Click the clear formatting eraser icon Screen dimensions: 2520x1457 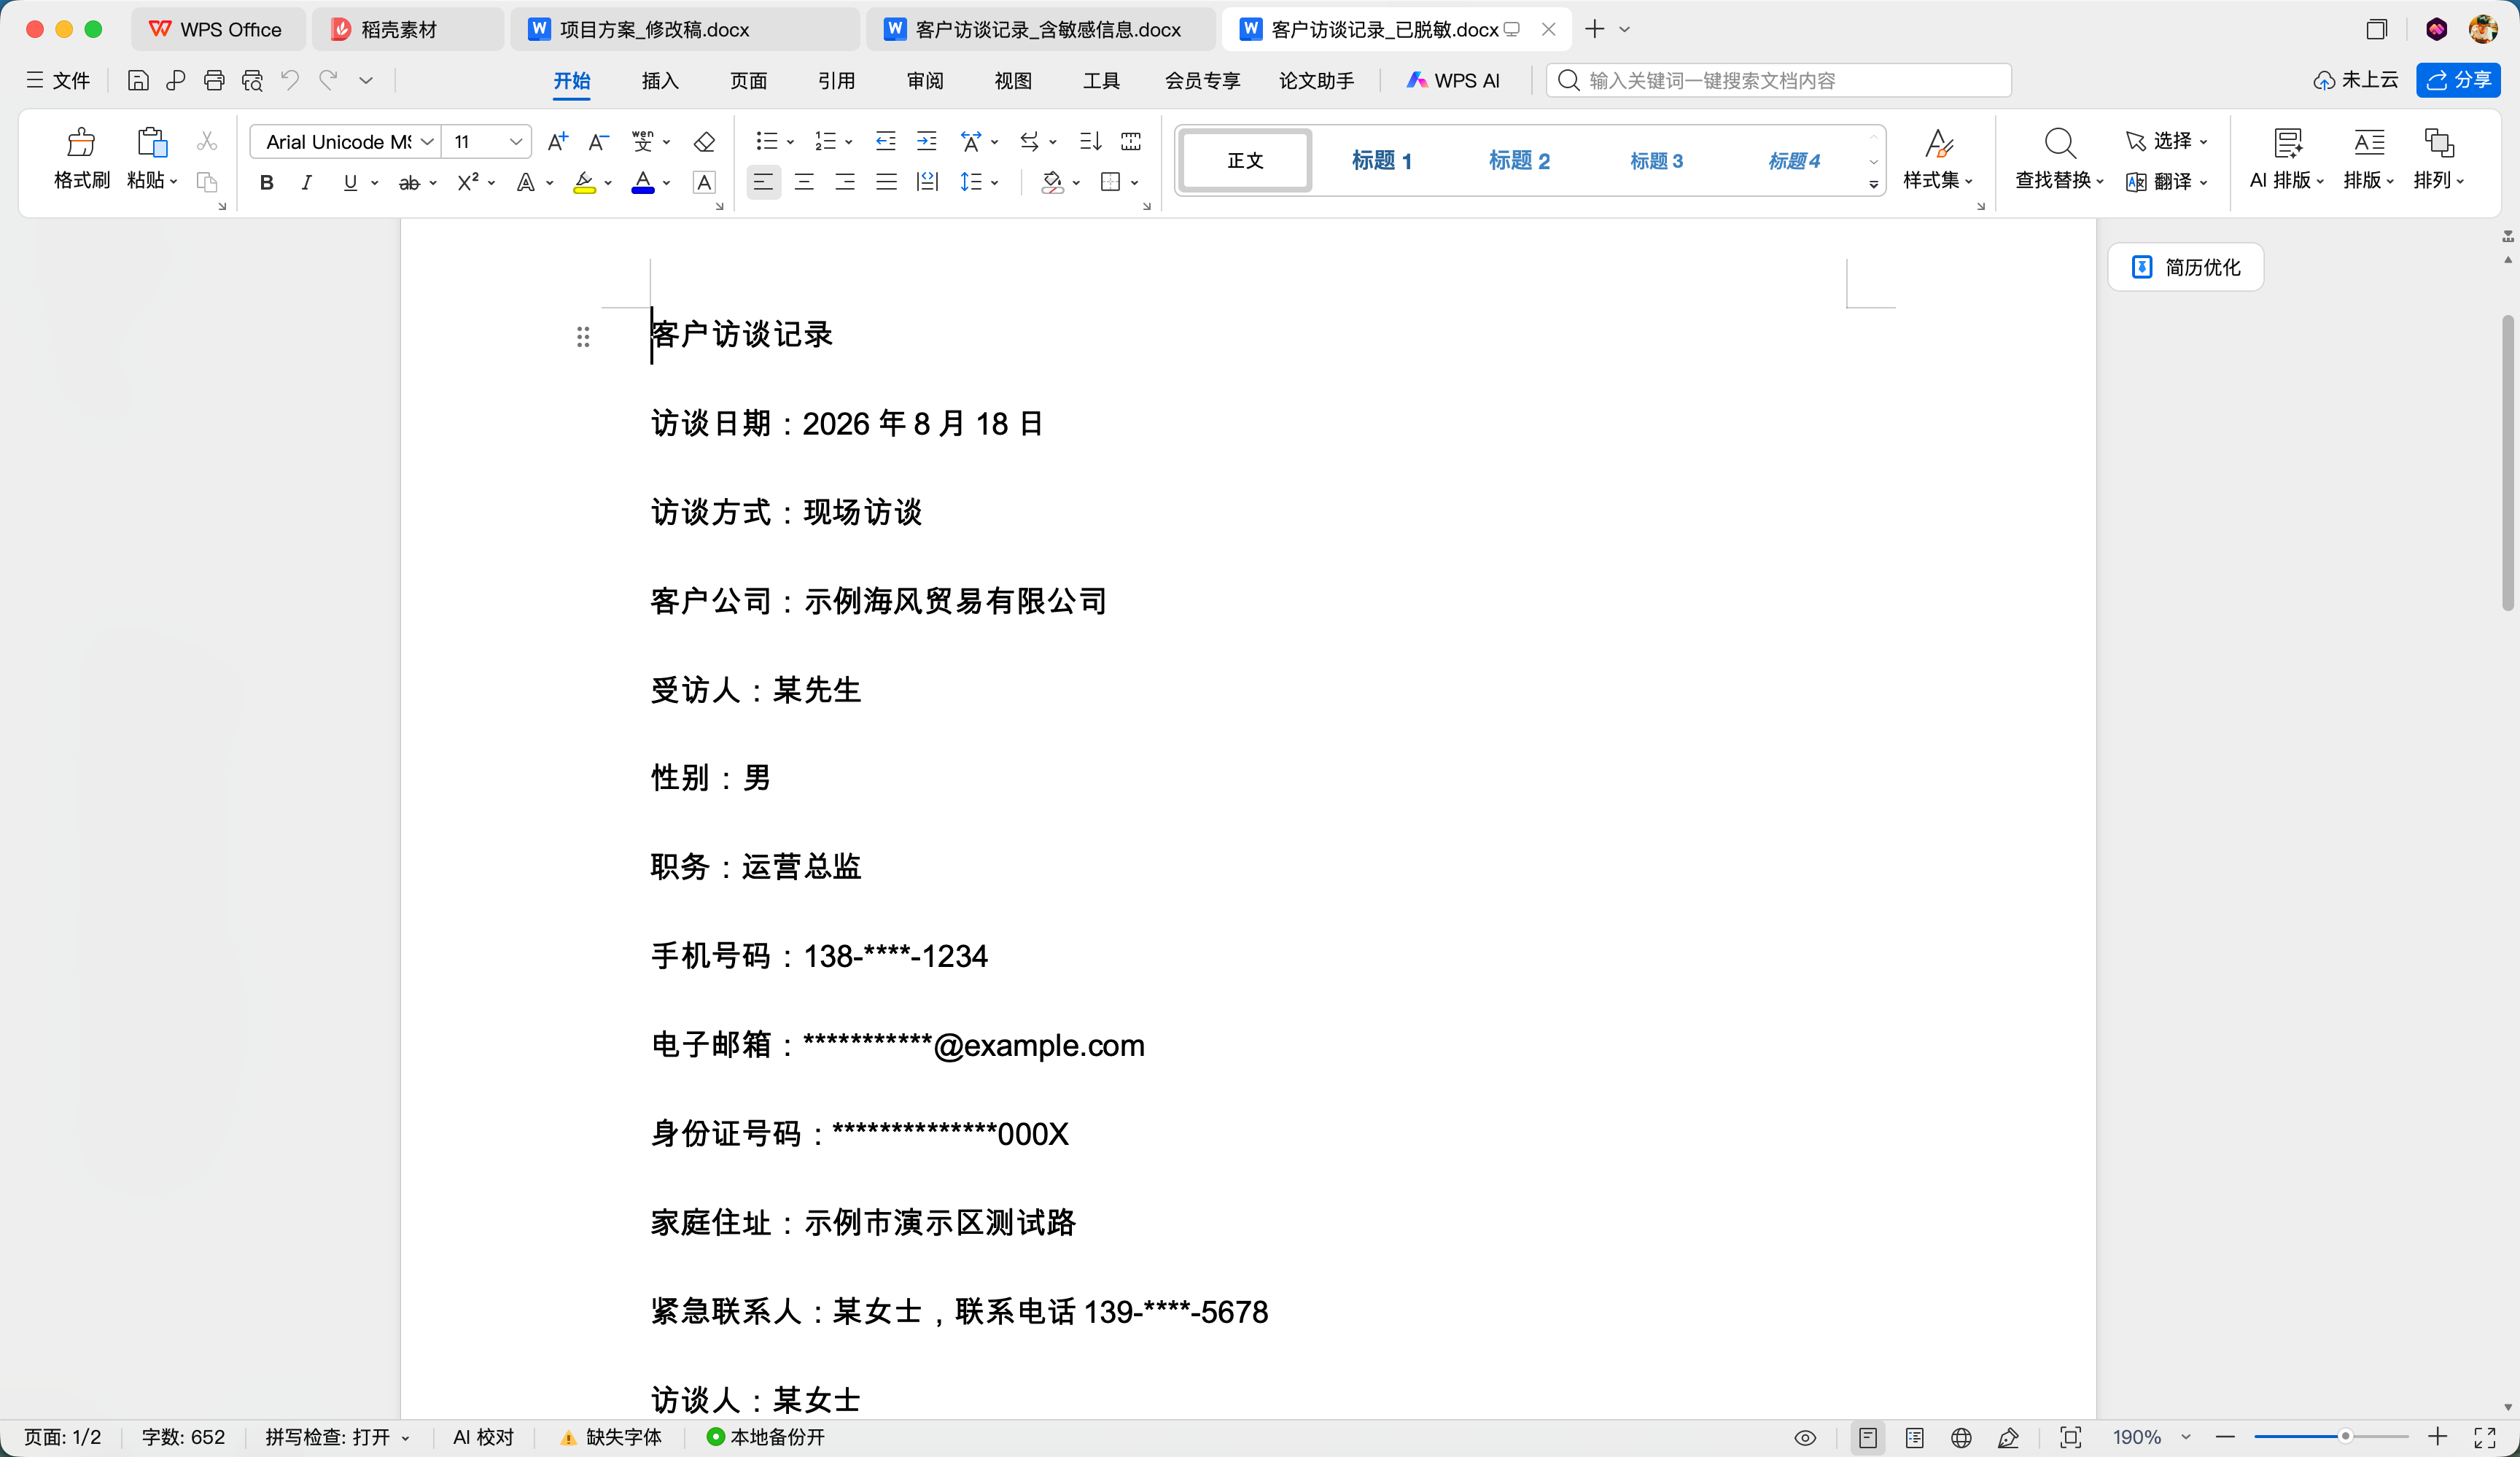704,141
